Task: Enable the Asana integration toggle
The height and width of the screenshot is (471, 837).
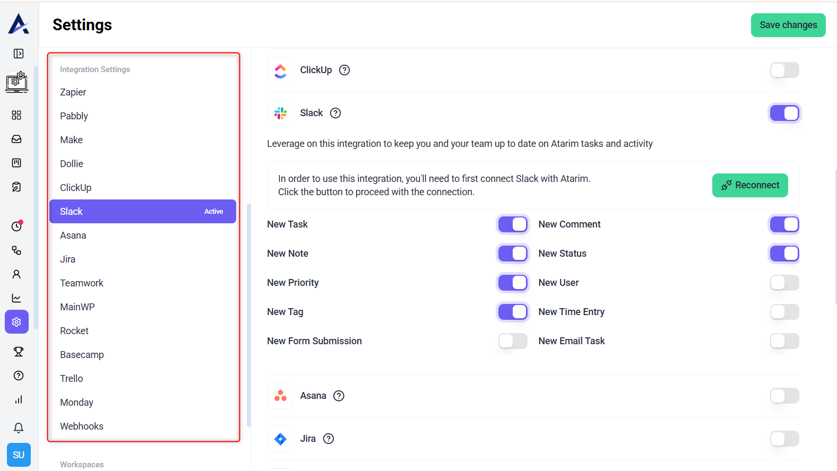Action: (x=784, y=396)
